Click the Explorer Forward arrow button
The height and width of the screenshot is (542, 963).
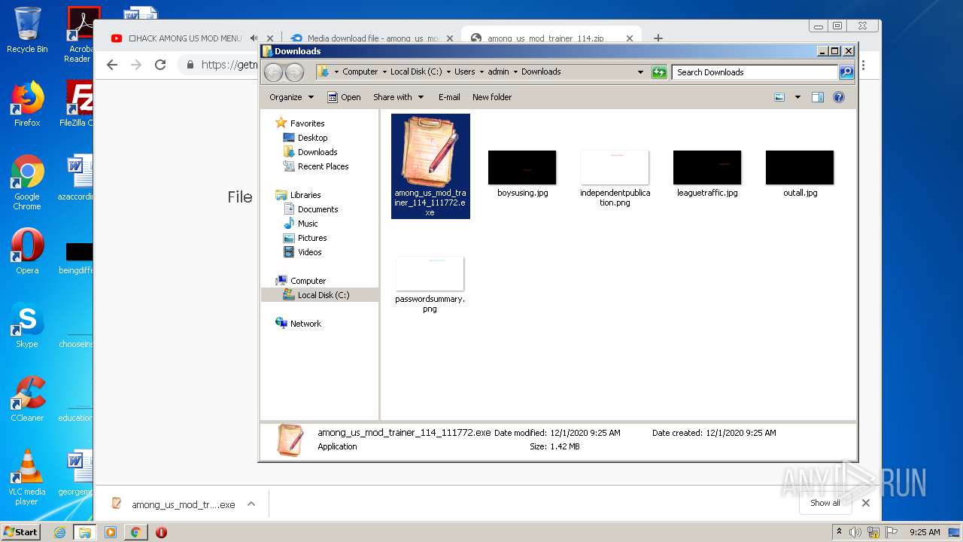click(x=294, y=72)
